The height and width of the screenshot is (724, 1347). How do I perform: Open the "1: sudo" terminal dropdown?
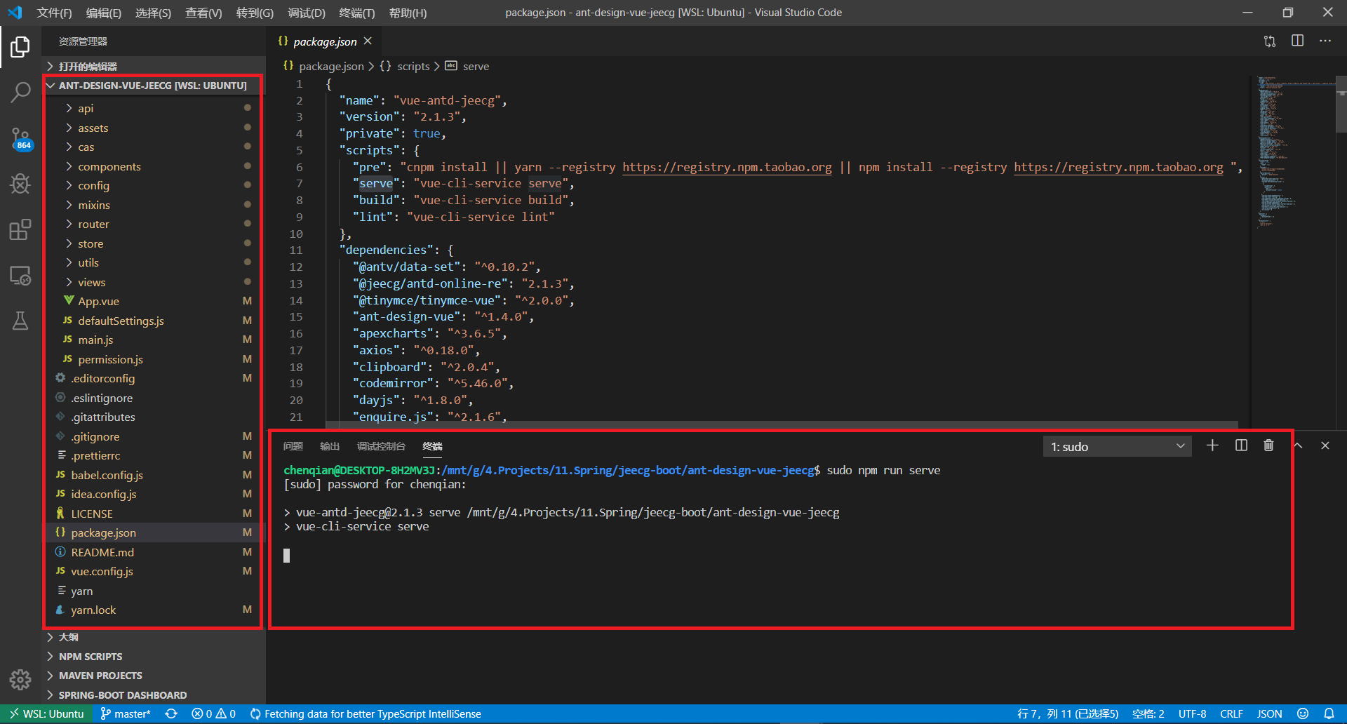(1117, 446)
